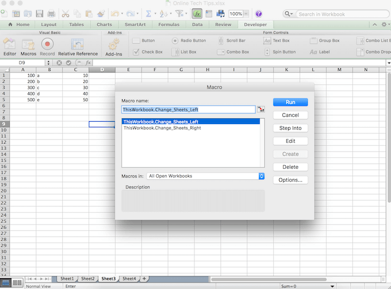Open the zoom percentage dropdown

(247, 13)
